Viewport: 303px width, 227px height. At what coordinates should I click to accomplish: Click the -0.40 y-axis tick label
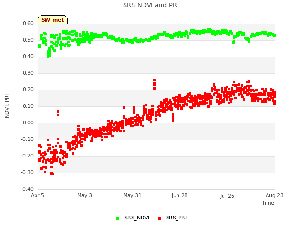[x=27, y=189]
